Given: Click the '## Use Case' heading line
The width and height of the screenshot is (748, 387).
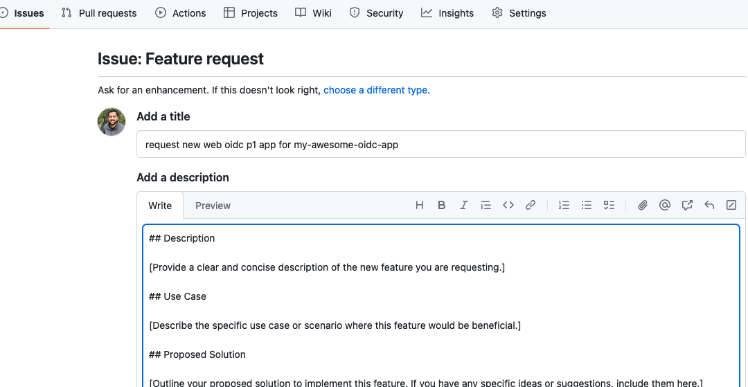Looking at the screenshot, I should point(177,296).
